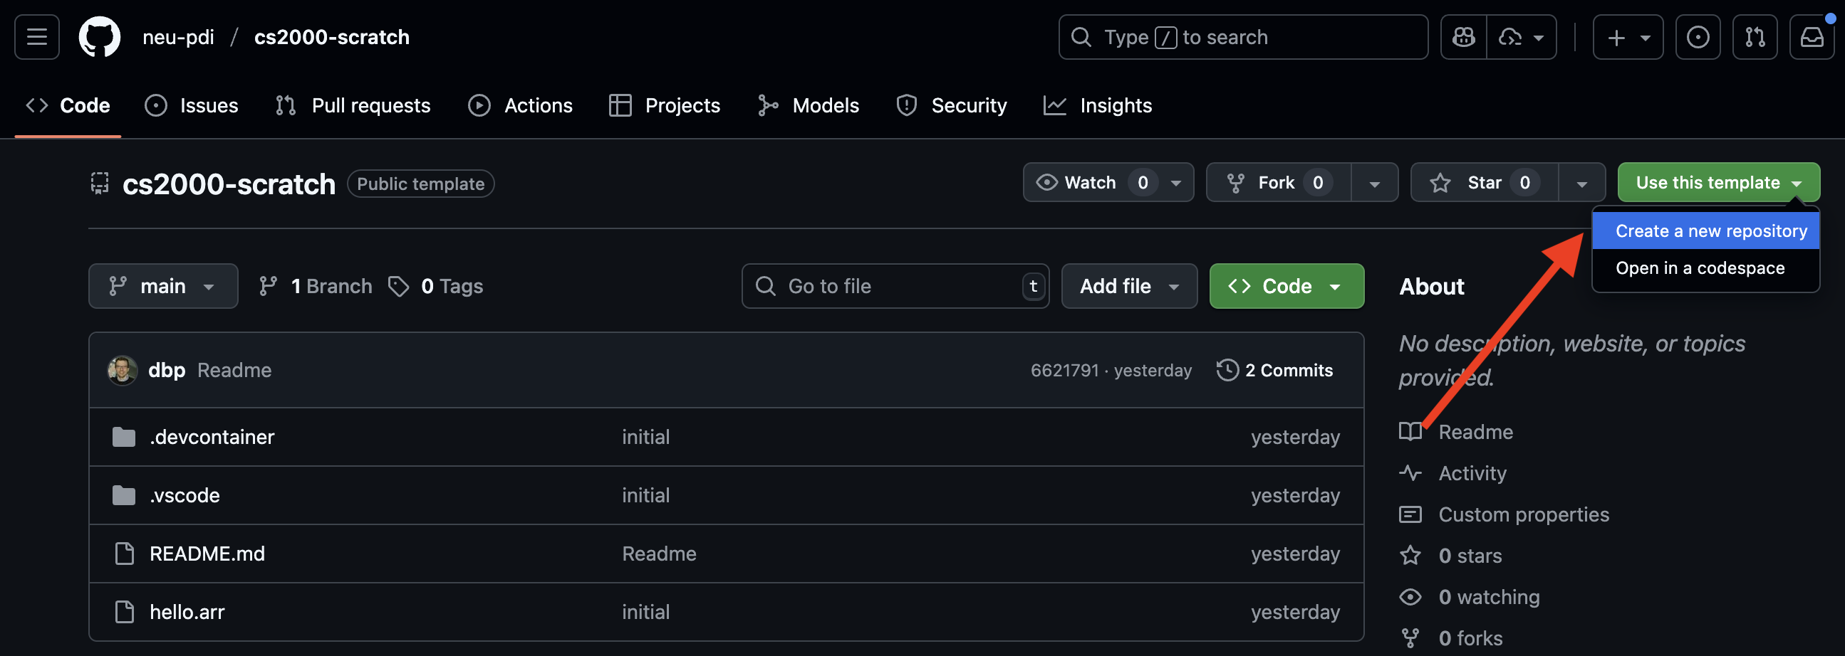Open the latest commit message Readme
Screen dimensions: 1845x656
point(234,371)
